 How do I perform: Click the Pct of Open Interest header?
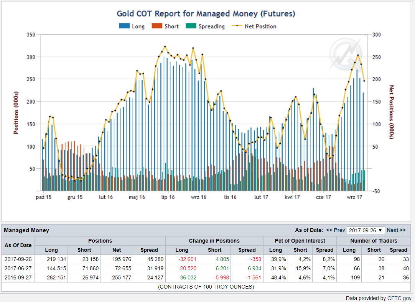(300, 241)
